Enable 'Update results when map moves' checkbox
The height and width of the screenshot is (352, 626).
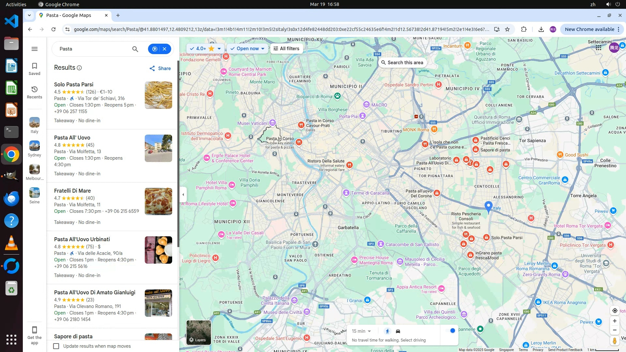[x=56, y=346]
